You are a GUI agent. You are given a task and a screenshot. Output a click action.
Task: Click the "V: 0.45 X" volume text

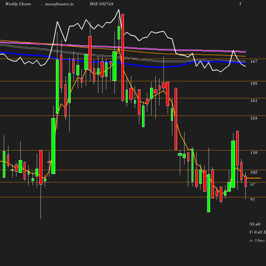tap(257, 232)
